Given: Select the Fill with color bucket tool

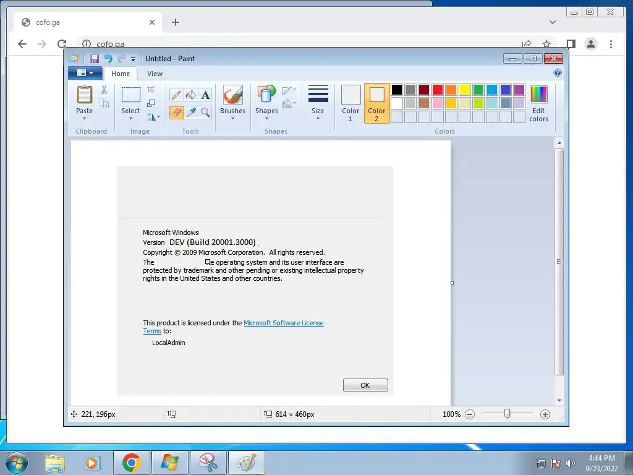Looking at the screenshot, I should 190,95.
